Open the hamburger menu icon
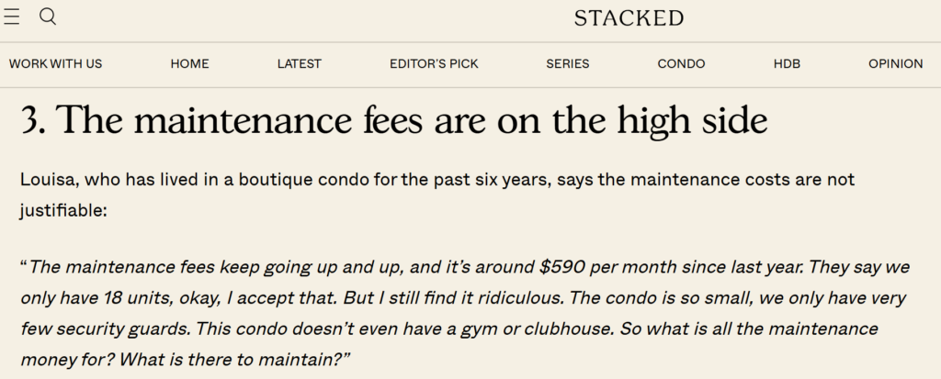The height and width of the screenshot is (379, 941). [x=11, y=17]
